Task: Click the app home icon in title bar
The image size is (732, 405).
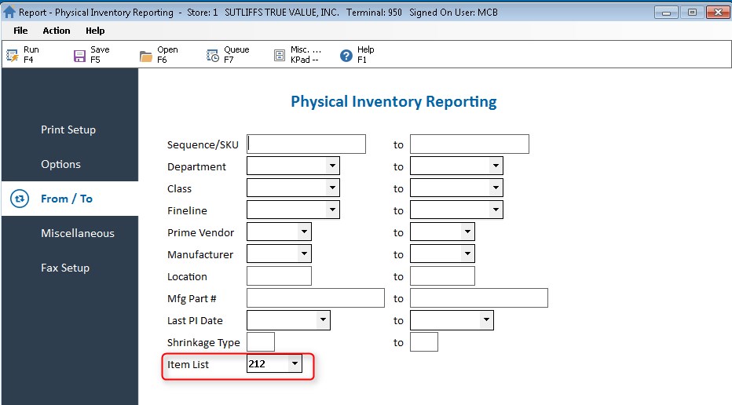Action: (x=9, y=12)
